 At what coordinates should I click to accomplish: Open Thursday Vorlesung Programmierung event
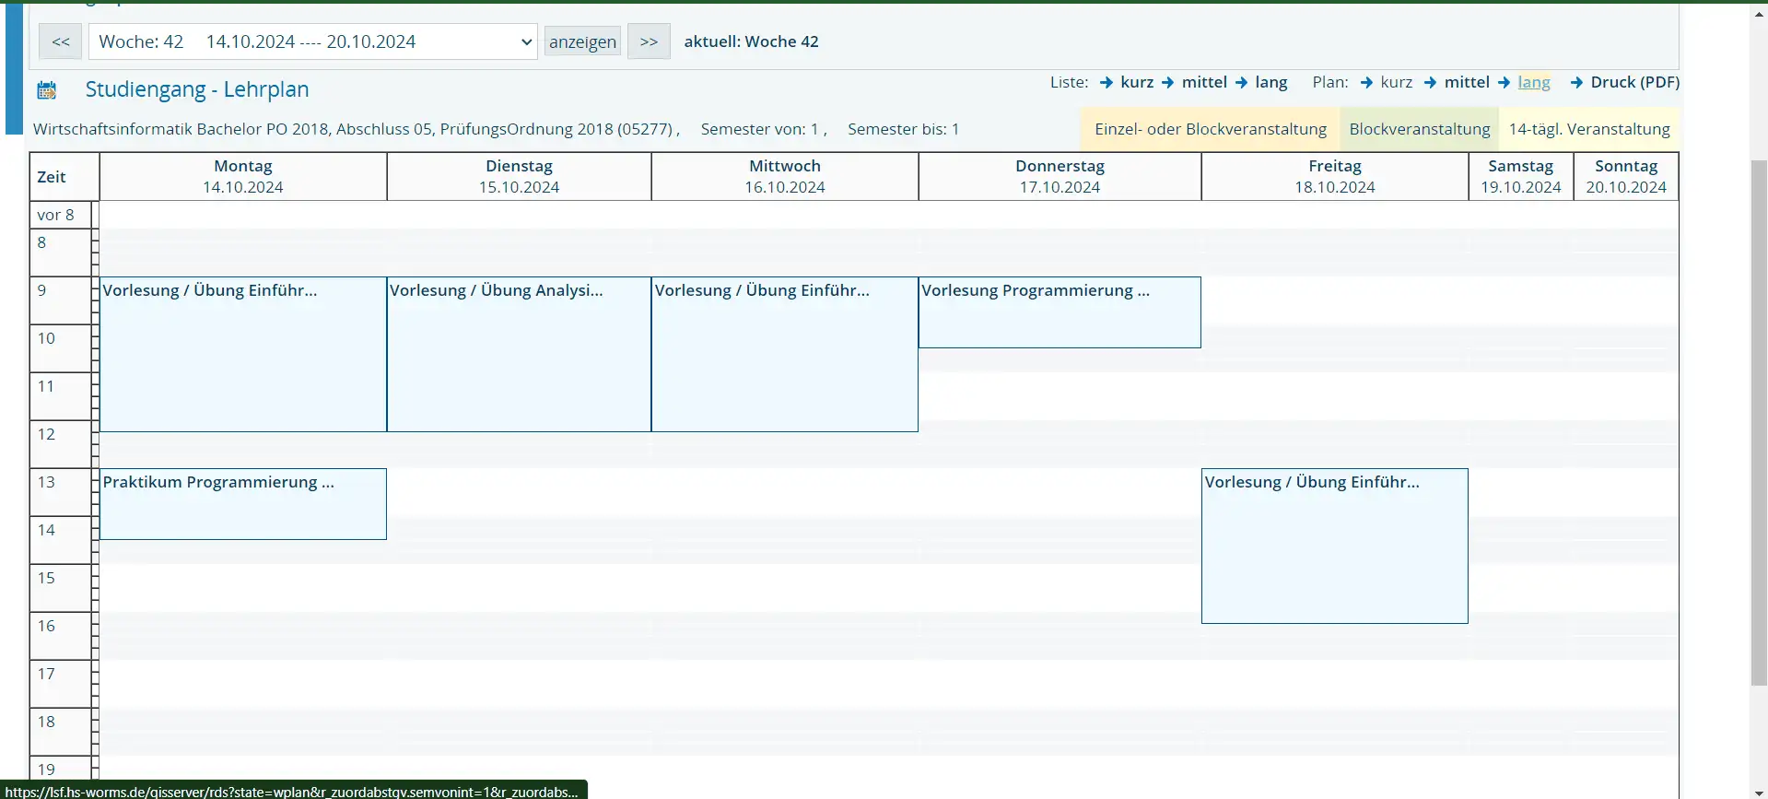coord(1036,290)
